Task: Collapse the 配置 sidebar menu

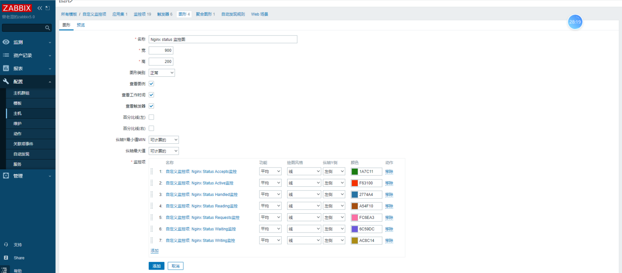Action: pyautogui.click(x=28, y=82)
